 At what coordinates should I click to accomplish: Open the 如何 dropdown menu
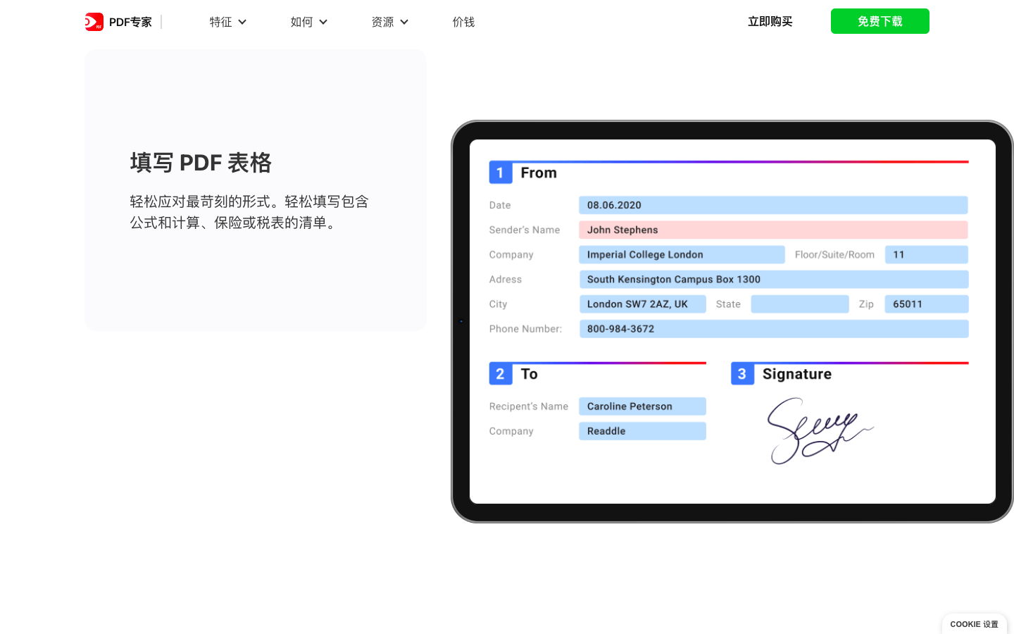pyautogui.click(x=308, y=22)
